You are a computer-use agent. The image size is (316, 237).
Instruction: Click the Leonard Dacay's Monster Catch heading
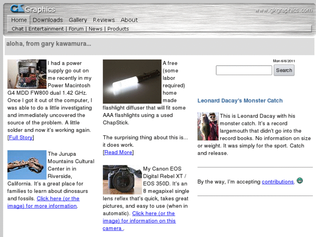tap(240, 100)
